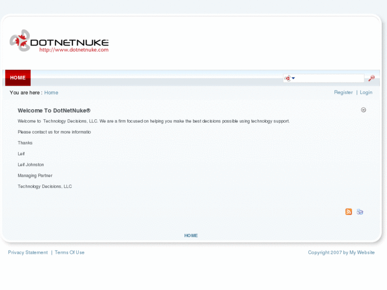Click the orange RSS feed icon

click(349, 212)
